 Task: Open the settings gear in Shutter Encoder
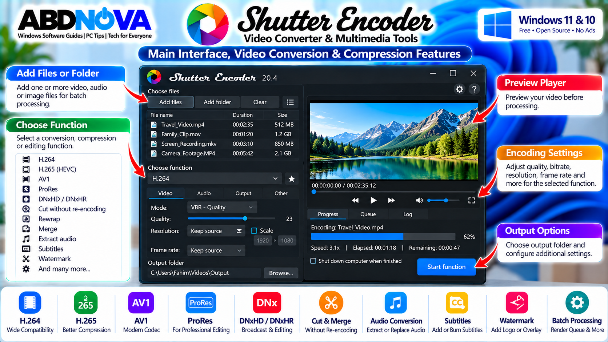(460, 89)
